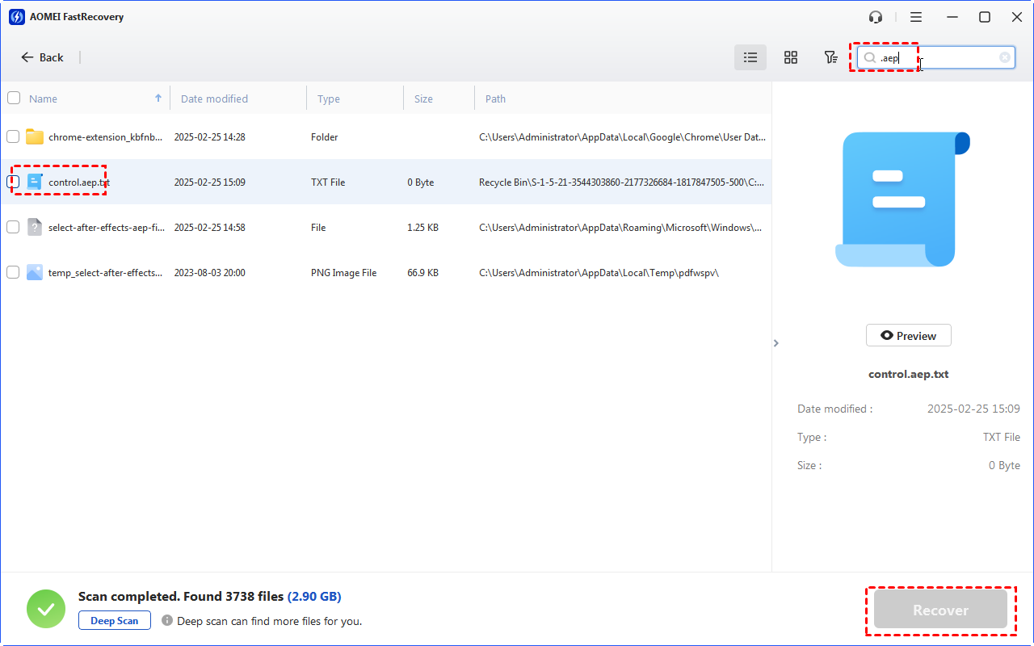Click the large document preview thumbnail
Viewport: 1034px width, 646px height.
902,199
